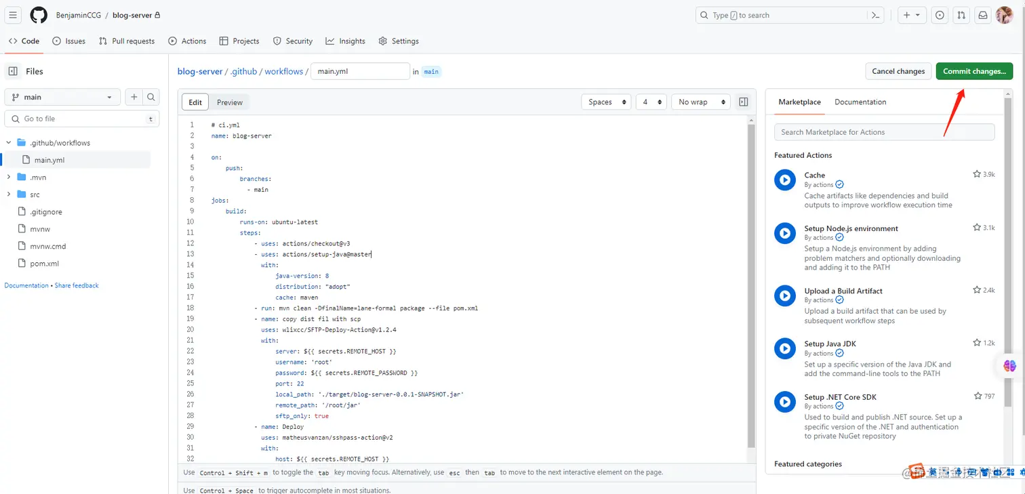Toggle the editor side panel icon
Image resolution: width=1025 pixels, height=494 pixels.
pos(744,102)
